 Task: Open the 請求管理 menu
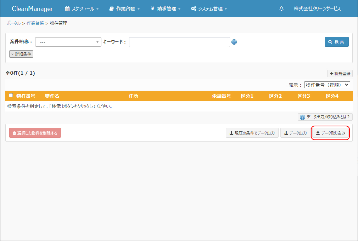pos(166,9)
